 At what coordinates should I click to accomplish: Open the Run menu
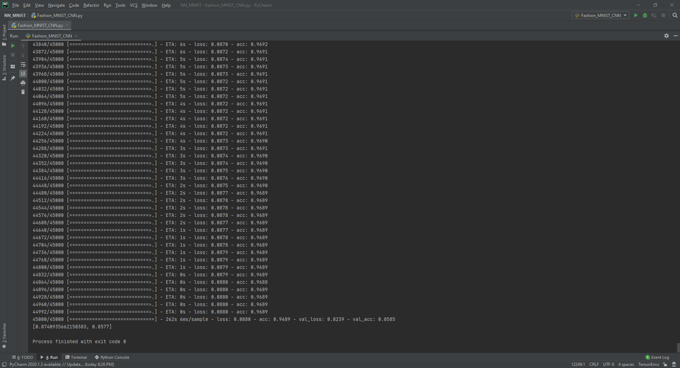(107, 5)
